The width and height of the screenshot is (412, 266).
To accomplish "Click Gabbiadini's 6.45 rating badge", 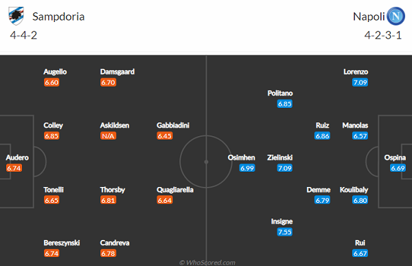I will (x=165, y=136).
